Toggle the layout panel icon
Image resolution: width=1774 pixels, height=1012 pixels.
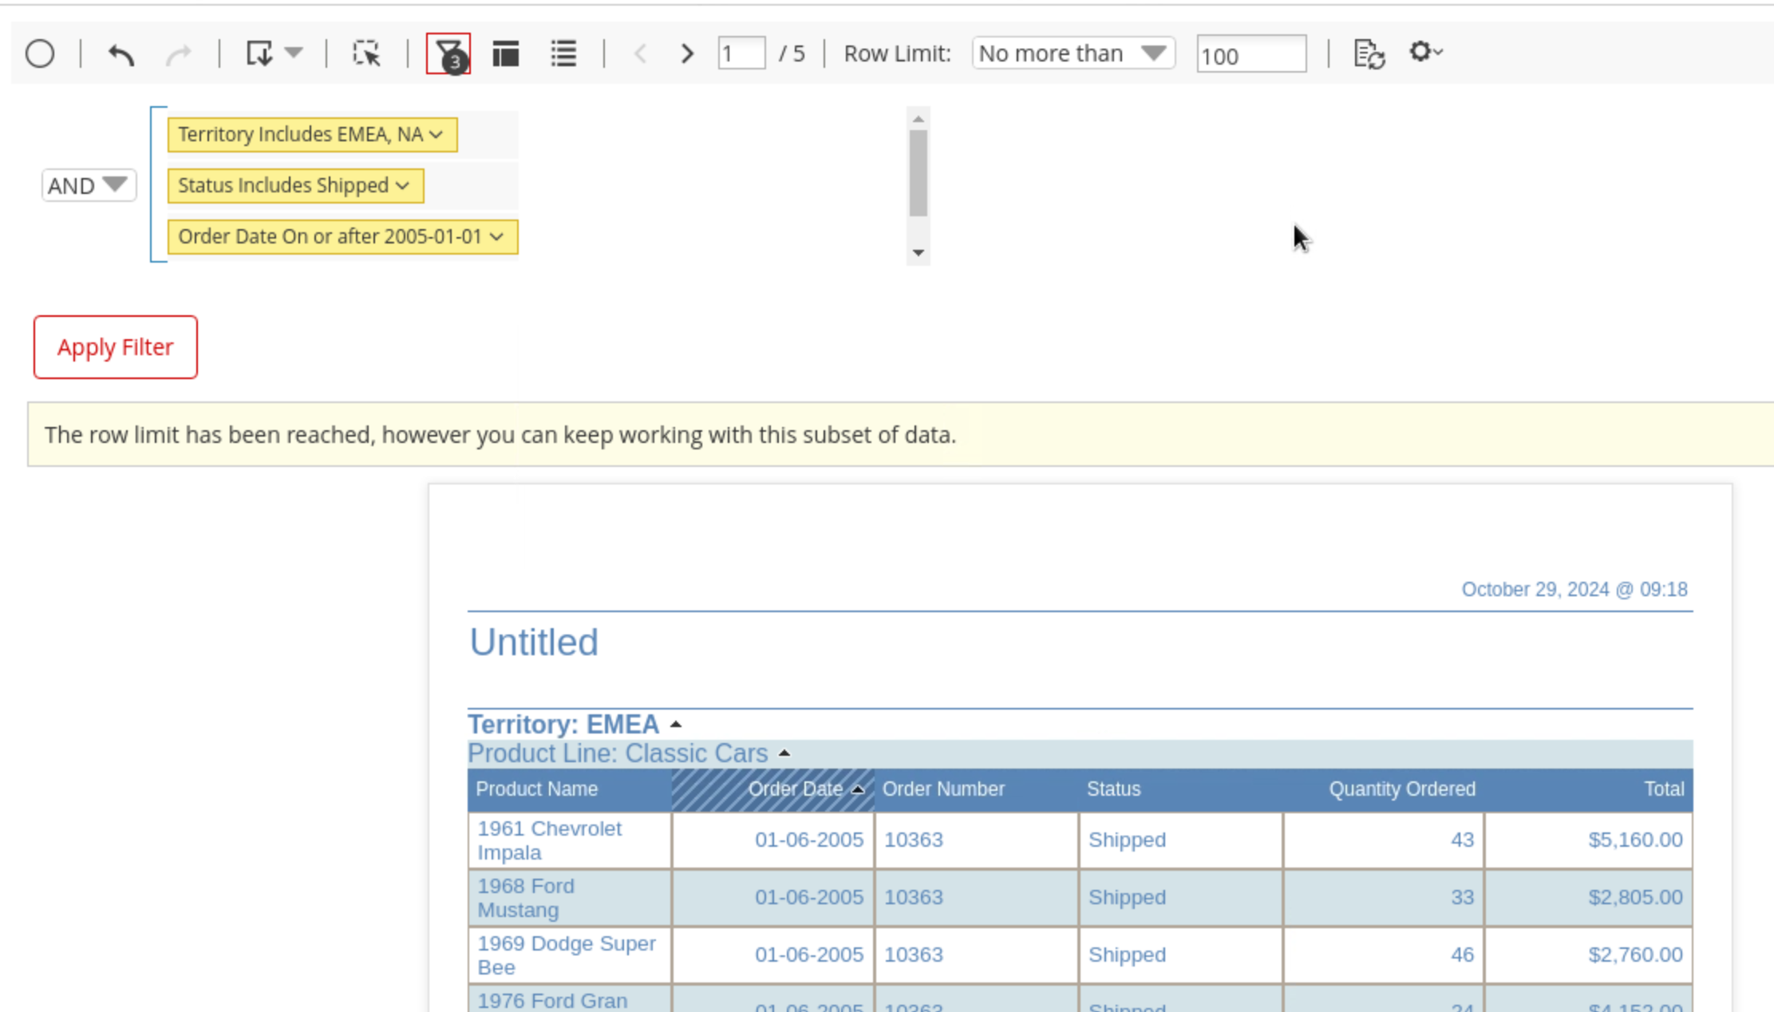506,53
